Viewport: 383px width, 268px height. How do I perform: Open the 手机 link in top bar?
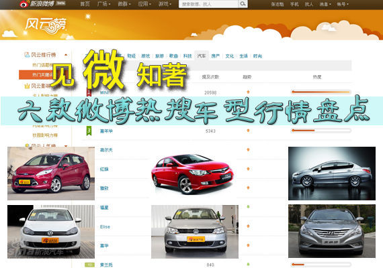[x=294, y=4]
